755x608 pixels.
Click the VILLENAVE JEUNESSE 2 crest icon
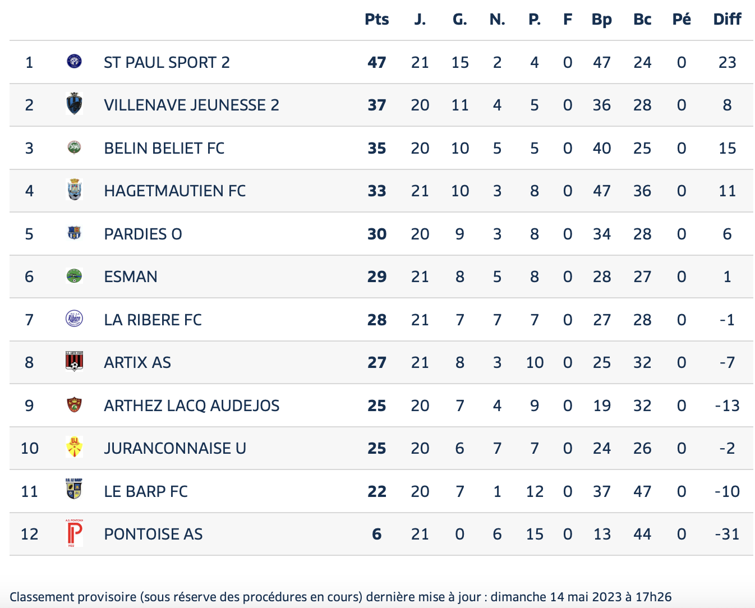[x=74, y=104]
